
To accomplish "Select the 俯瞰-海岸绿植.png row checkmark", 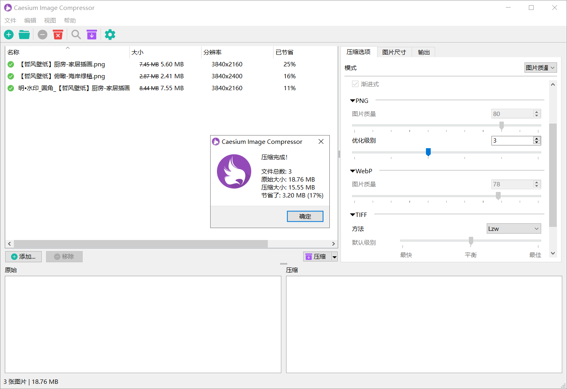I will (x=10, y=76).
